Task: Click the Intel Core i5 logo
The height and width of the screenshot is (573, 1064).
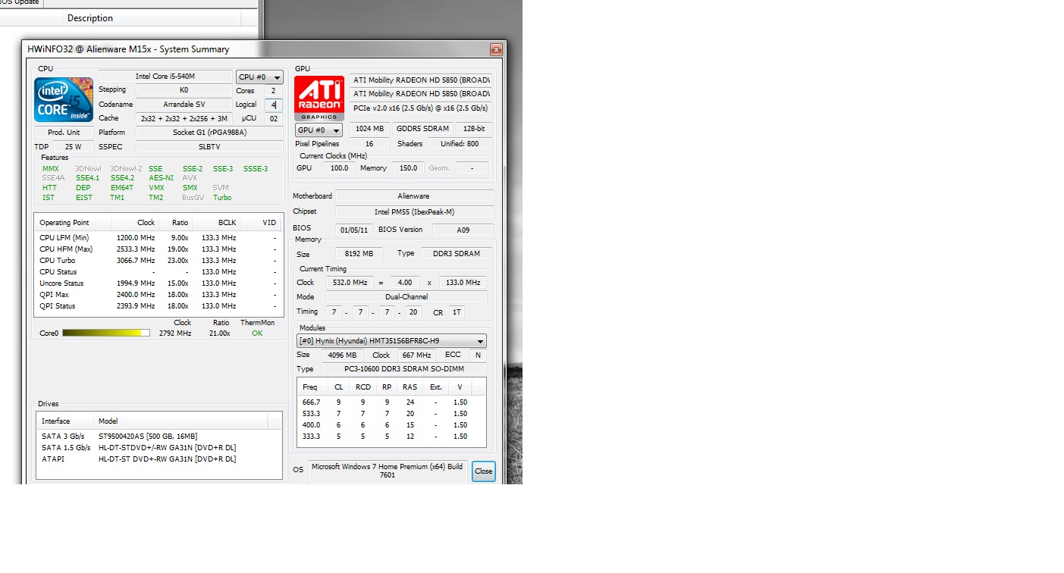Action: (64, 99)
